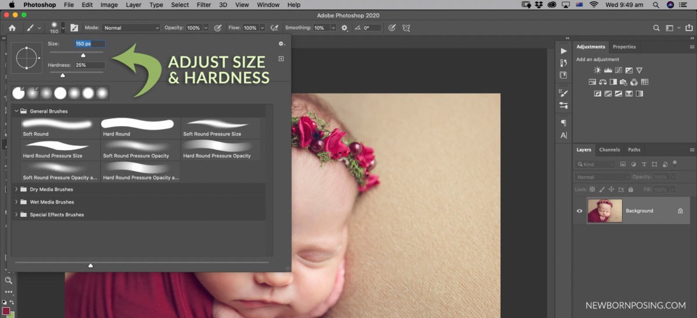697x318 pixels.
Task: Select the Hard Round brush
Action: click(x=140, y=128)
